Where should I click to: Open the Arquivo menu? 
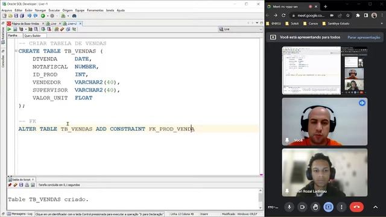click(7, 10)
